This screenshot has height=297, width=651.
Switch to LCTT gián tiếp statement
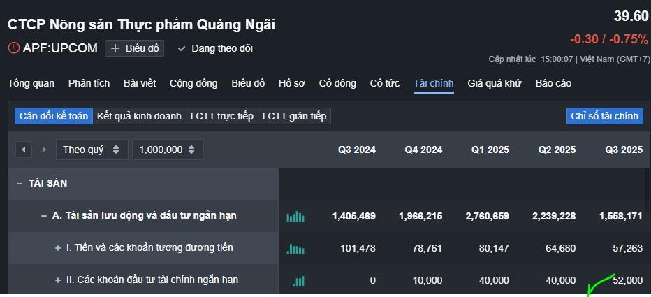(x=294, y=116)
